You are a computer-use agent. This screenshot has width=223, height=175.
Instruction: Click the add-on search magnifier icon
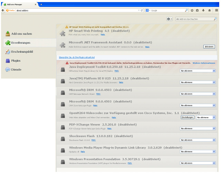(x=215, y=19)
